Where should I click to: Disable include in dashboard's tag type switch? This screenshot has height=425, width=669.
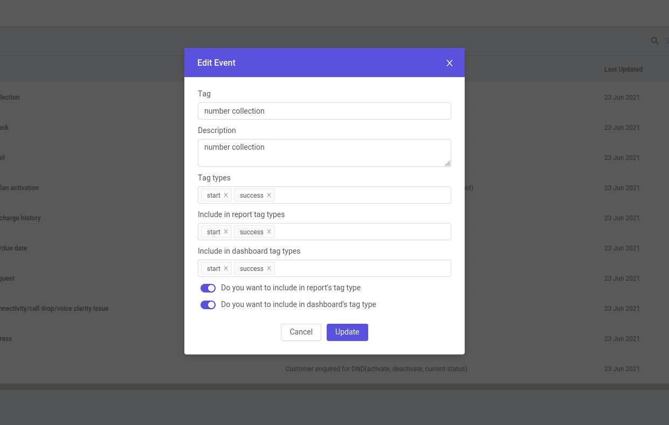pos(208,305)
